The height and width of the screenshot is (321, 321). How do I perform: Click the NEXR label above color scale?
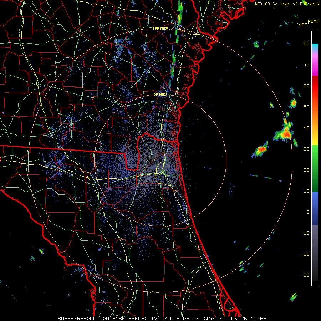[x=313, y=21]
